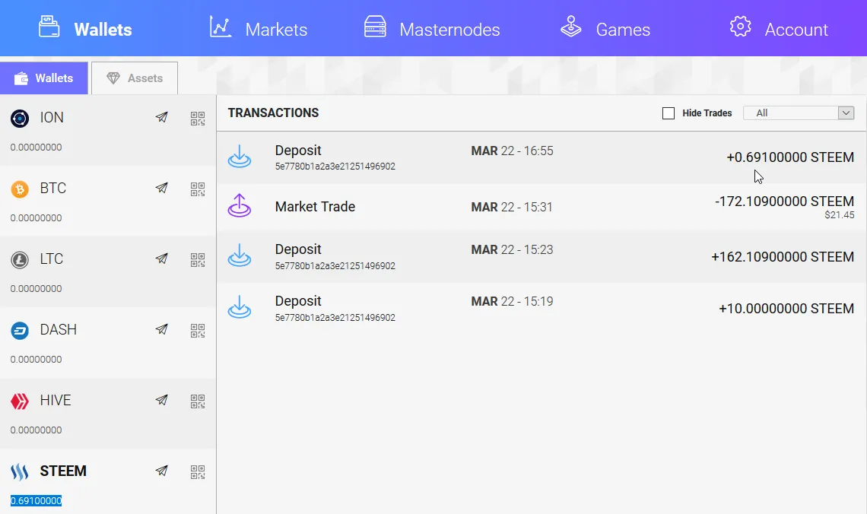Viewport: 867px width, 514px height.
Task: Click the DASH coin logo
Action: pos(20,331)
